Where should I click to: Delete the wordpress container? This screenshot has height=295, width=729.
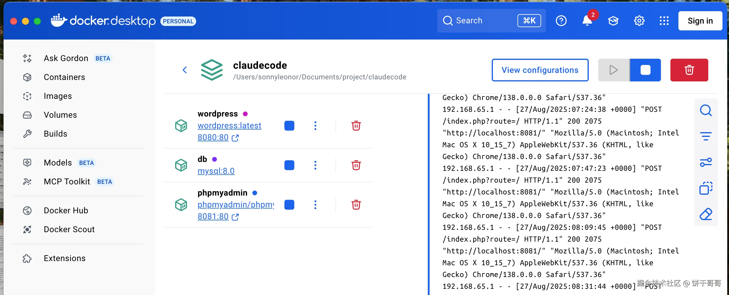click(356, 126)
